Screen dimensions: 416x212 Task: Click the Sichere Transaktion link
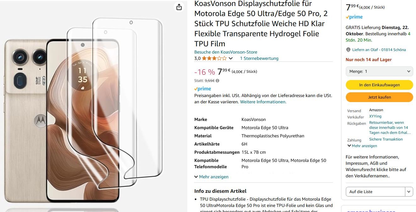point(386,139)
